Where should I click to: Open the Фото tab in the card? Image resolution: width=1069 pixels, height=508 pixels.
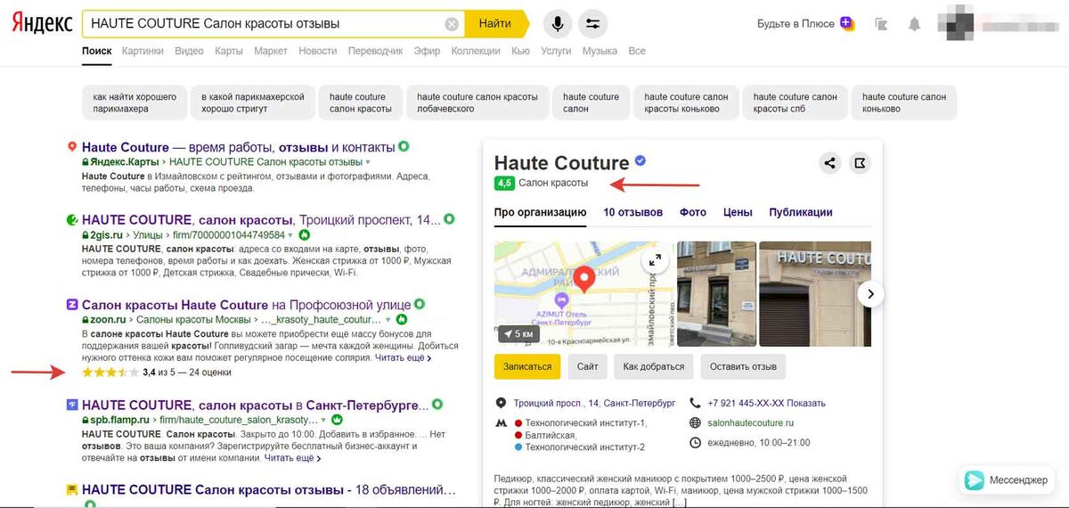[693, 212]
